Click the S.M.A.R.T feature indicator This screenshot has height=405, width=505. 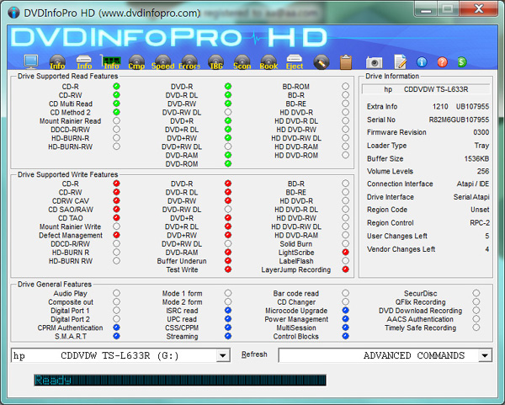click(117, 336)
